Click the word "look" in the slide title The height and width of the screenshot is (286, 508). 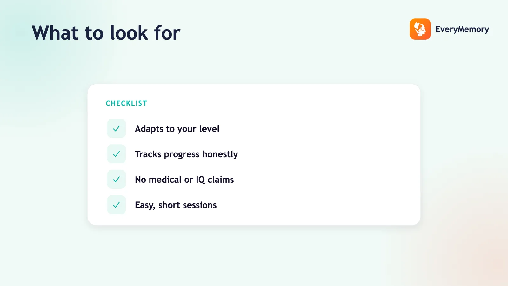coord(129,33)
